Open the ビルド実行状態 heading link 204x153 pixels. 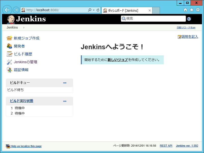point(22,101)
